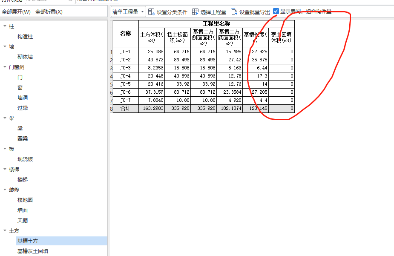This screenshot has width=394, height=256.
Task: Collapse the 门窗洞 tree node
Action: [x=5, y=67]
